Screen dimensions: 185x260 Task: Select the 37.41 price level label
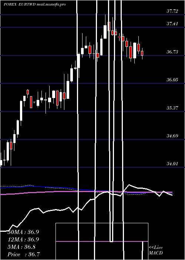(x=172, y=24)
